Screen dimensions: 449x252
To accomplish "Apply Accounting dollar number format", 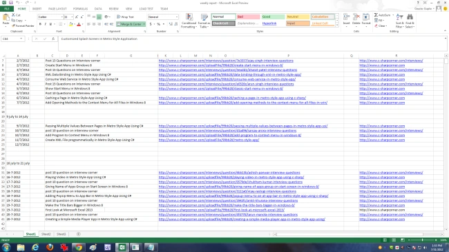I will click(151, 24).
